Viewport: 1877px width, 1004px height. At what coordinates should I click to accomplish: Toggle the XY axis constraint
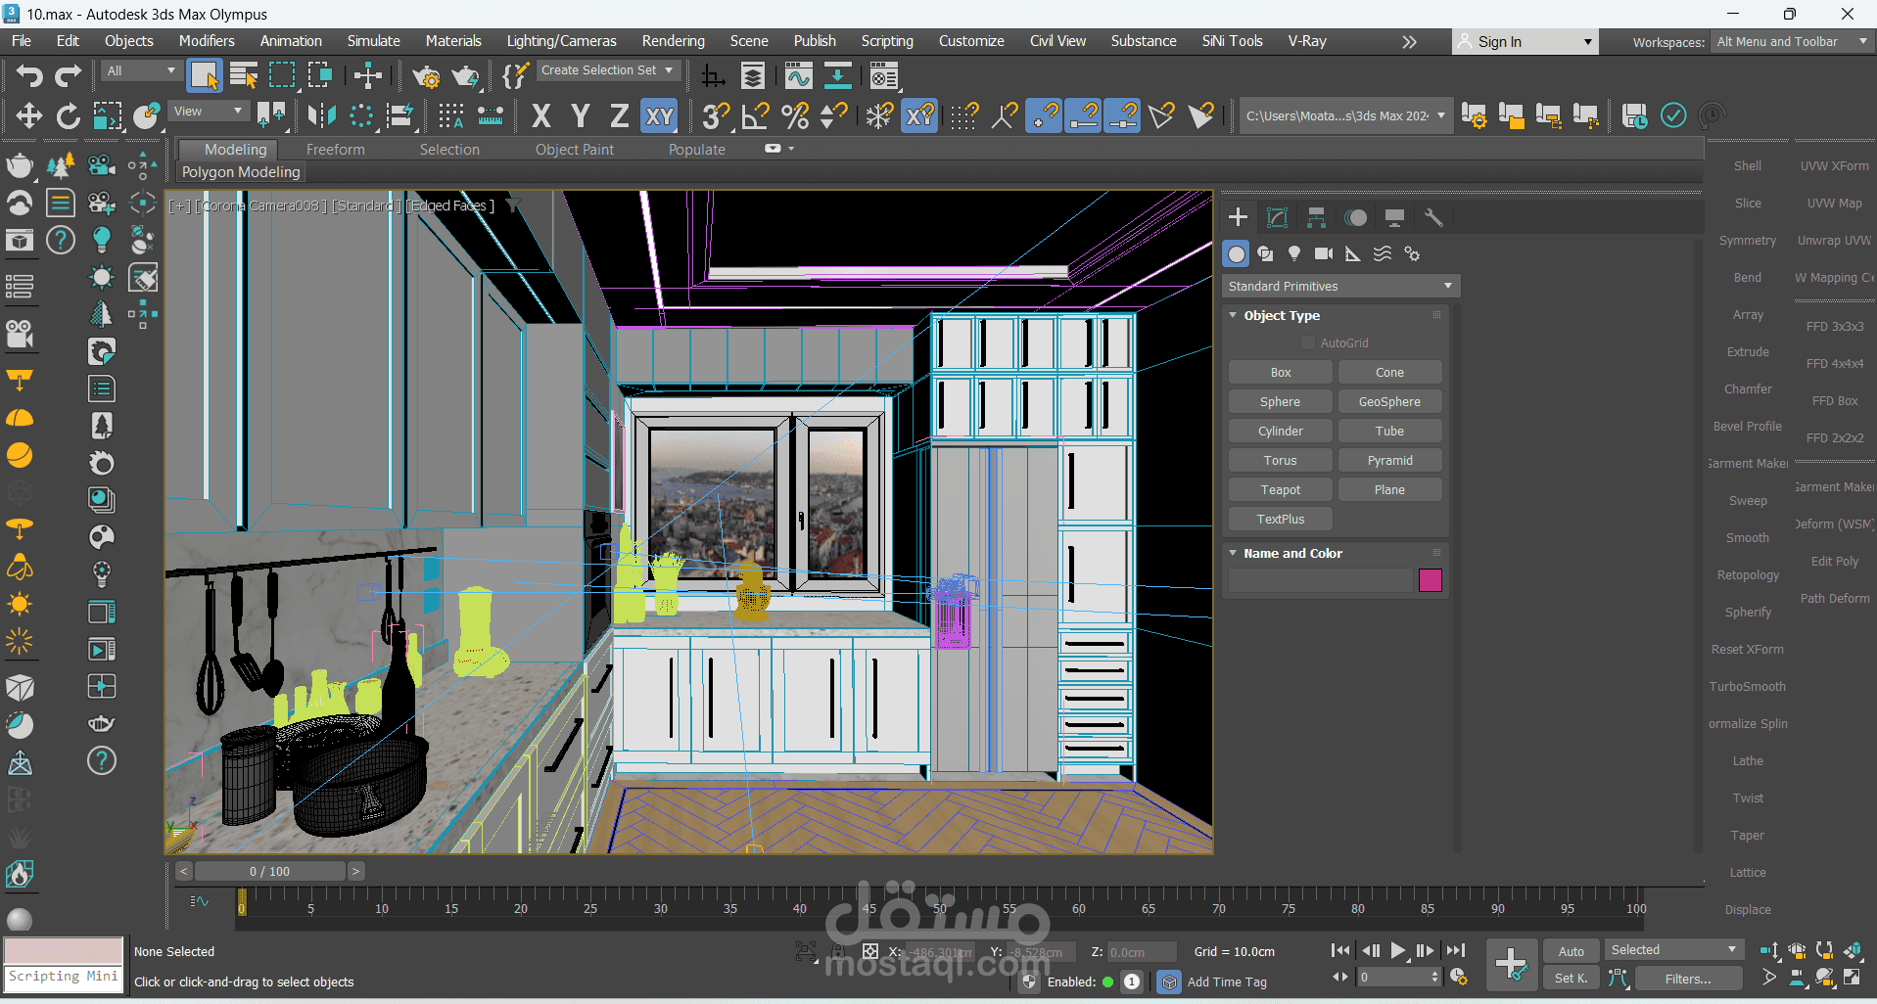(x=660, y=116)
